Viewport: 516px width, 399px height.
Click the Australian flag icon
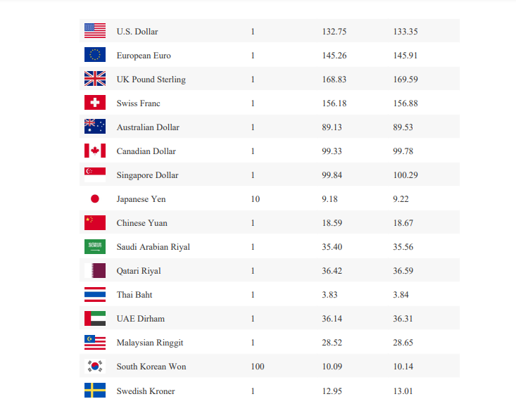[x=95, y=127]
